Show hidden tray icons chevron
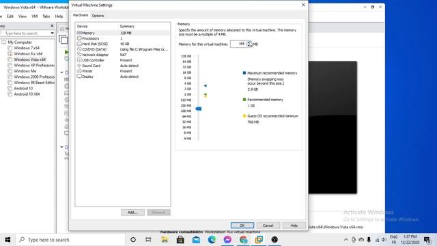The image size is (437, 246). [x=346, y=240]
